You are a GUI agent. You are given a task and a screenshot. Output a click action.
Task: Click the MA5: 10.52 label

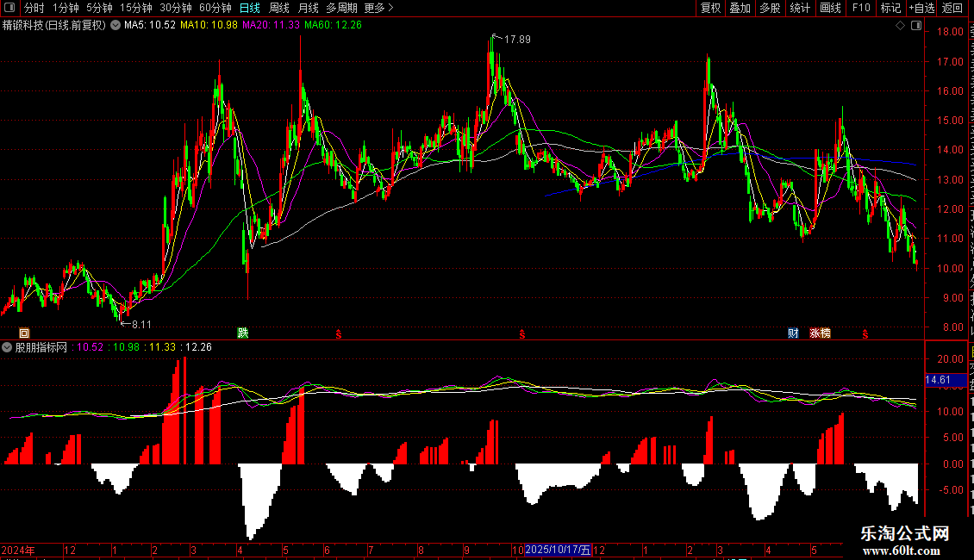[x=150, y=25]
